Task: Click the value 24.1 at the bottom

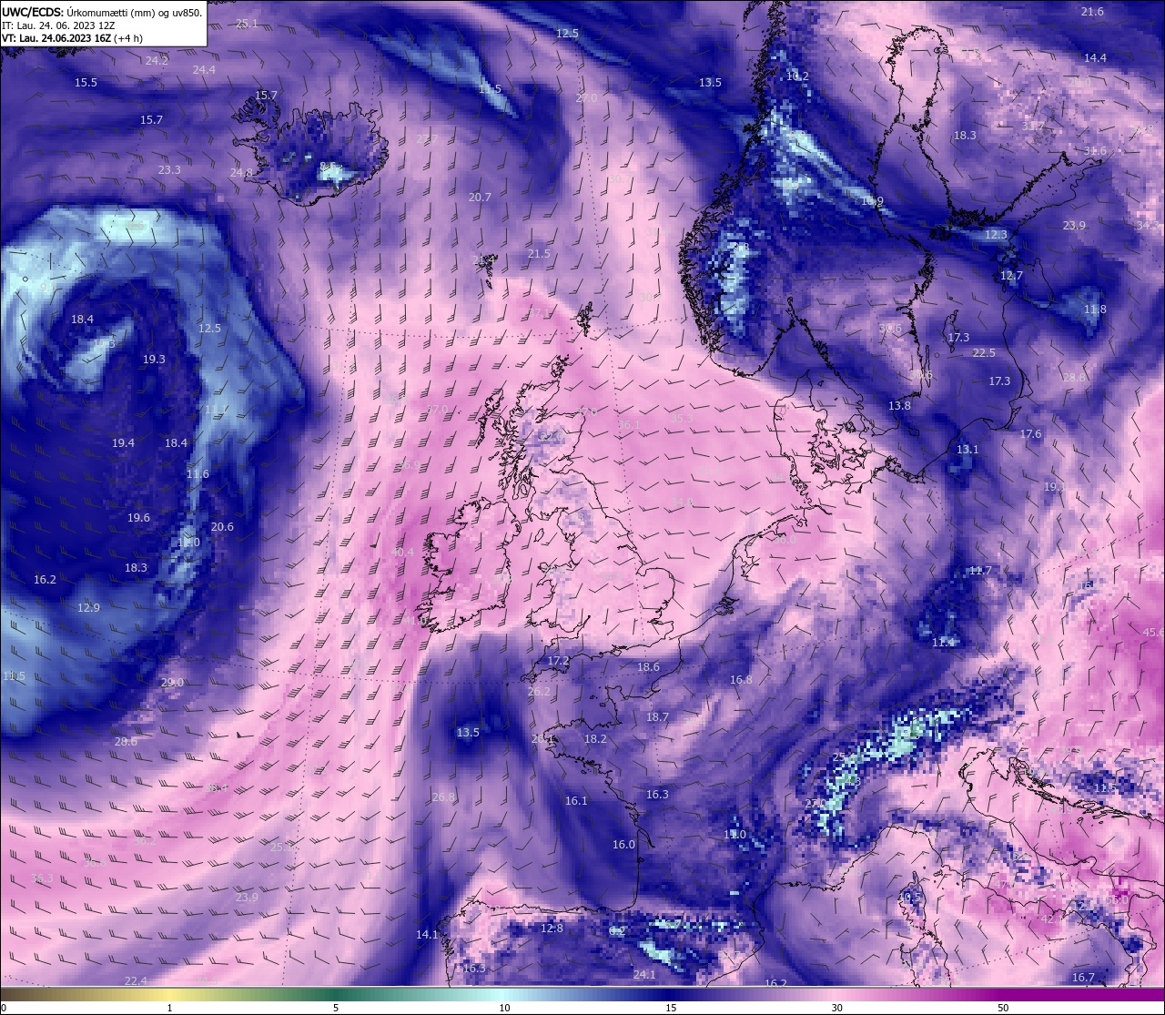Action: 644,974
